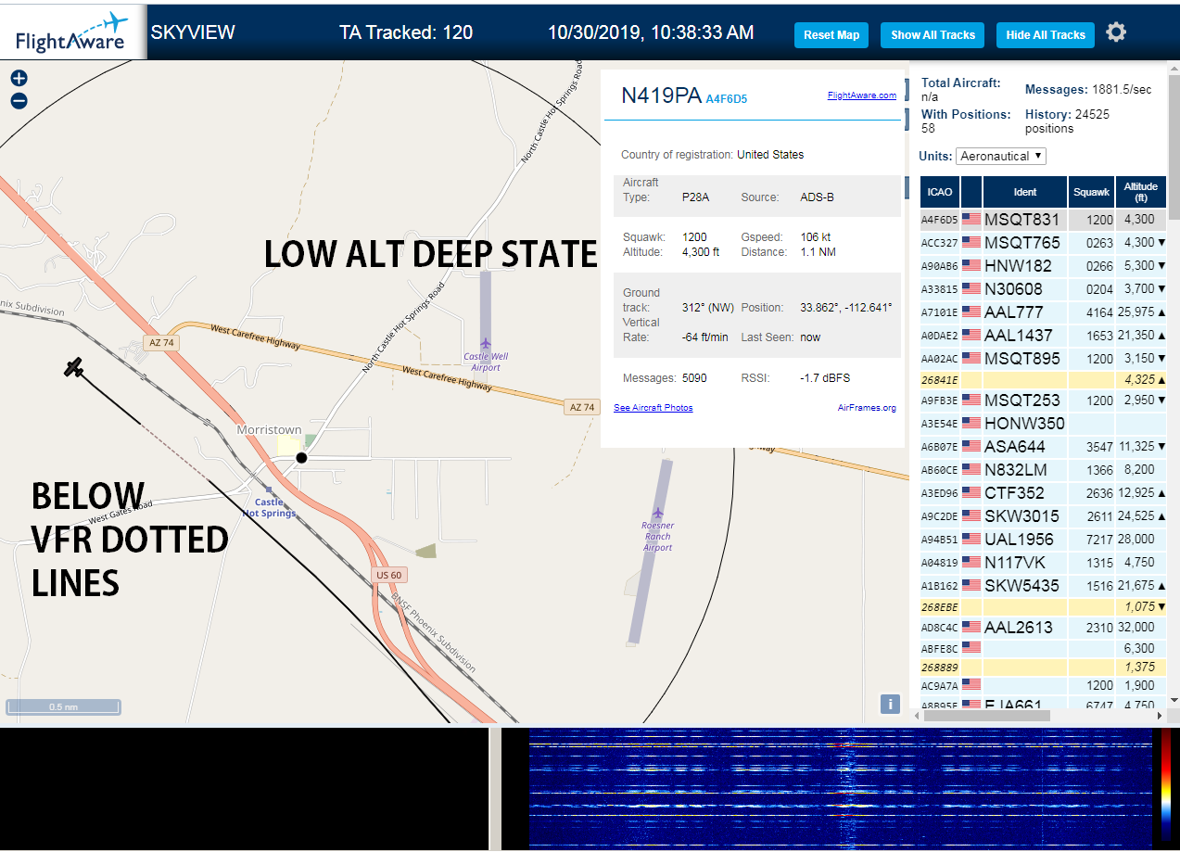Select the HNW182 aircraft row

1044,266
